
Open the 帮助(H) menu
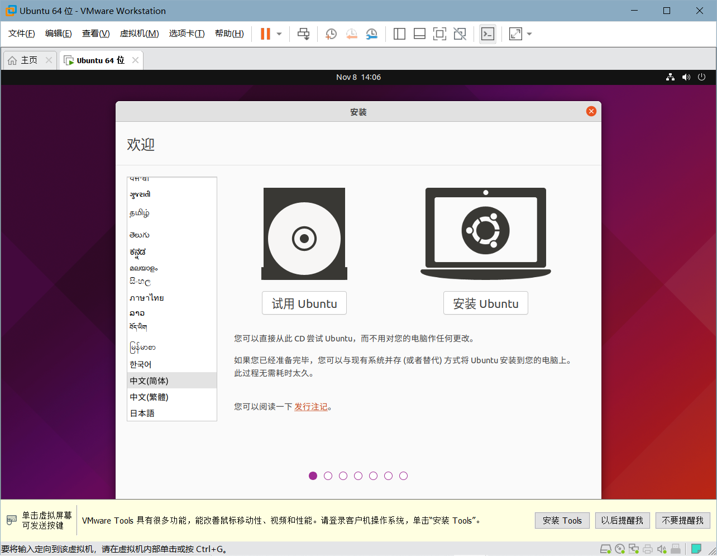(x=230, y=34)
